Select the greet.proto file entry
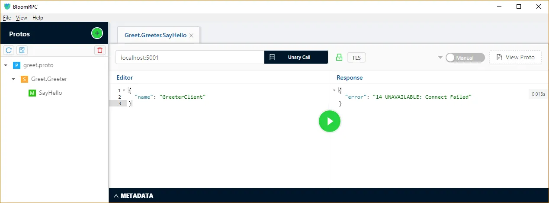This screenshot has width=549, height=203. point(38,65)
